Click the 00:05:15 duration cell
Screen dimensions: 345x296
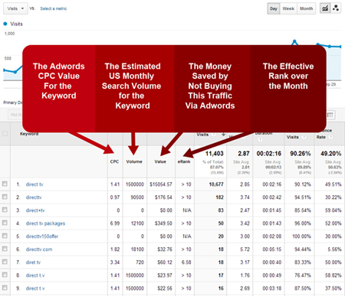(x=272, y=249)
